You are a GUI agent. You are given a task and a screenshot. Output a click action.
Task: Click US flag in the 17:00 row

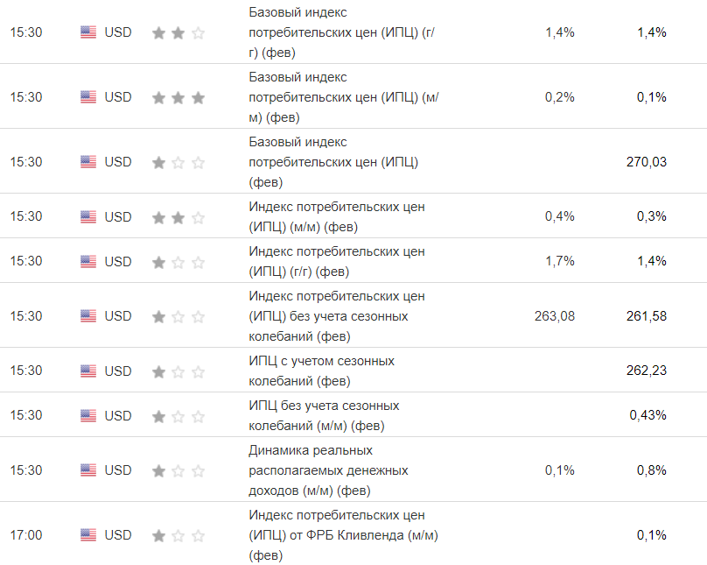tap(88, 535)
